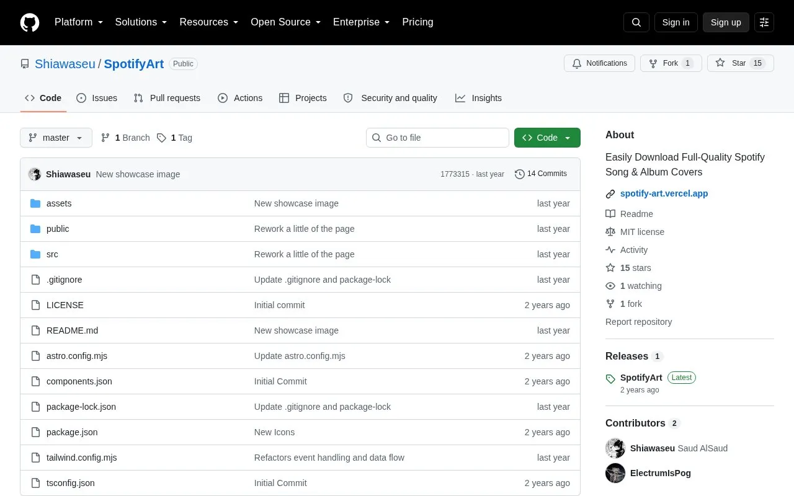This screenshot has height=496, width=794.
Task: Star the SpotifyArt repository
Action: coord(741,63)
